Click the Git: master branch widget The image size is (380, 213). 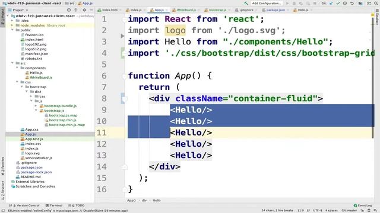coord(349,211)
